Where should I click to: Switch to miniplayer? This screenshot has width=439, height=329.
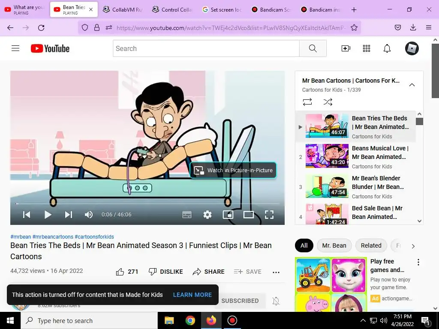[x=228, y=215]
